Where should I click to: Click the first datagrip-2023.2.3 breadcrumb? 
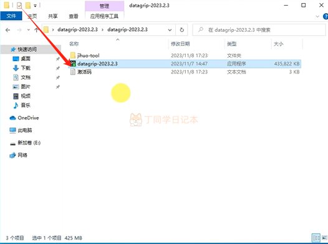pyautogui.click(x=77, y=30)
